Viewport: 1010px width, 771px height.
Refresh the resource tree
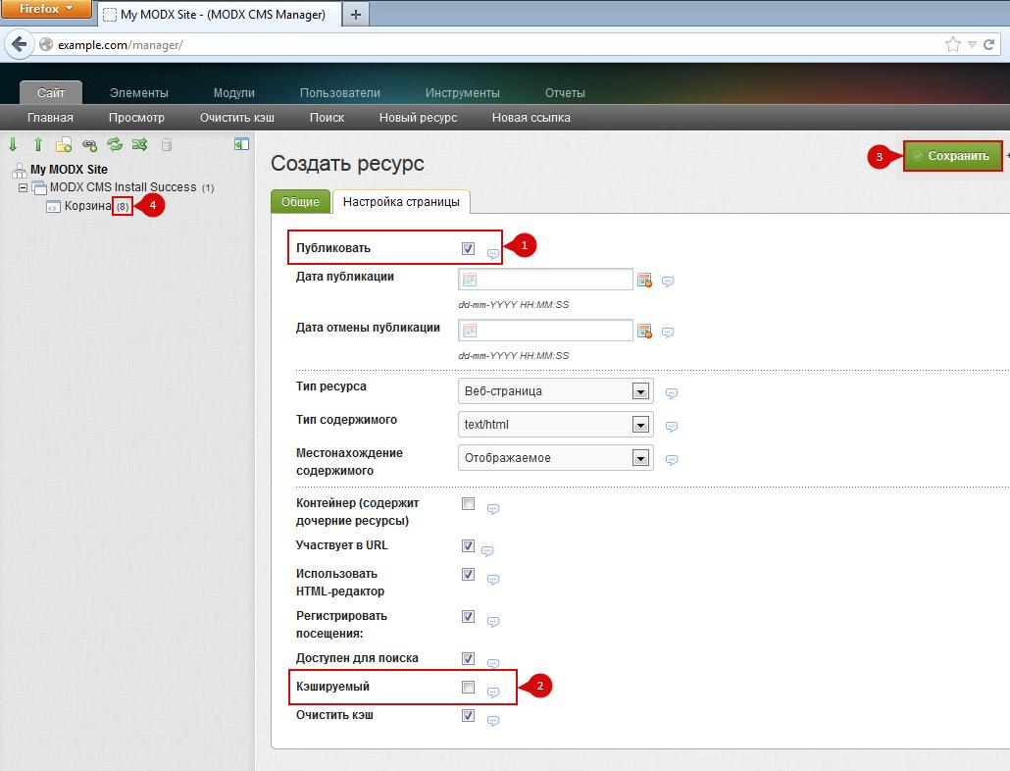click(x=115, y=144)
